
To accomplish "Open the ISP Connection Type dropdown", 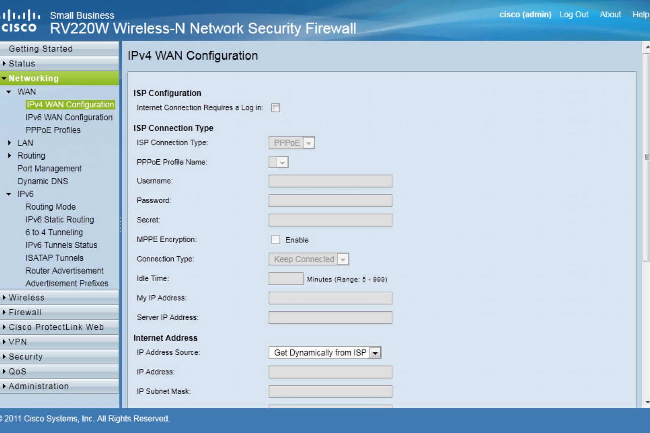I will 292,143.
